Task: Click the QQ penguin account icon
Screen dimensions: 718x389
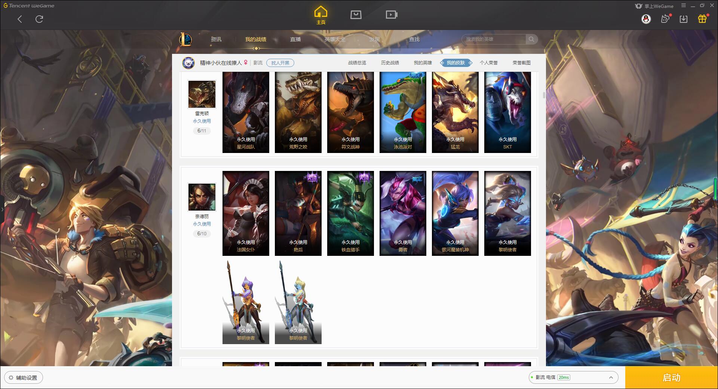Action: (x=646, y=19)
